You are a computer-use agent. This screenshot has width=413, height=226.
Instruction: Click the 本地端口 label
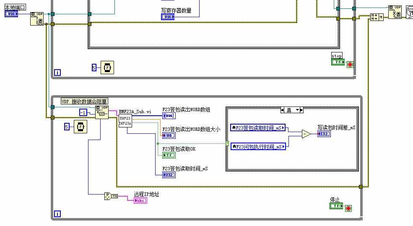pyautogui.click(x=15, y=8)
